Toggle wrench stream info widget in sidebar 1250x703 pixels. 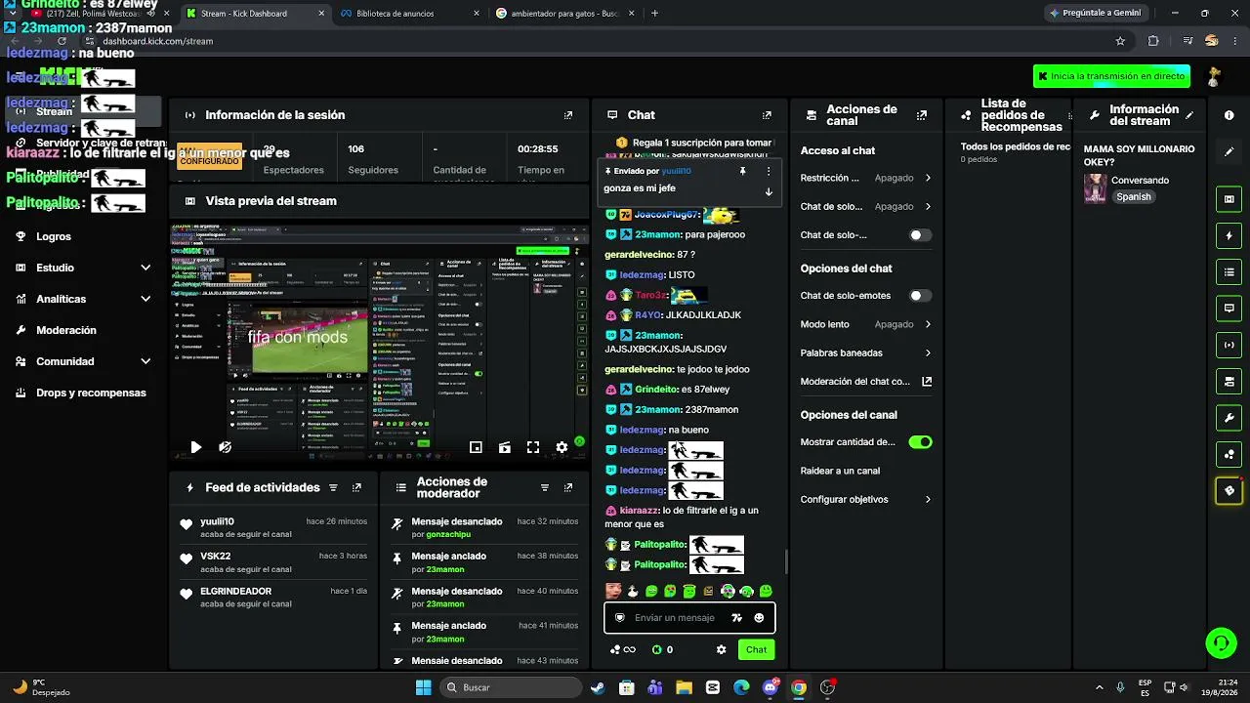click(1229, 418)
